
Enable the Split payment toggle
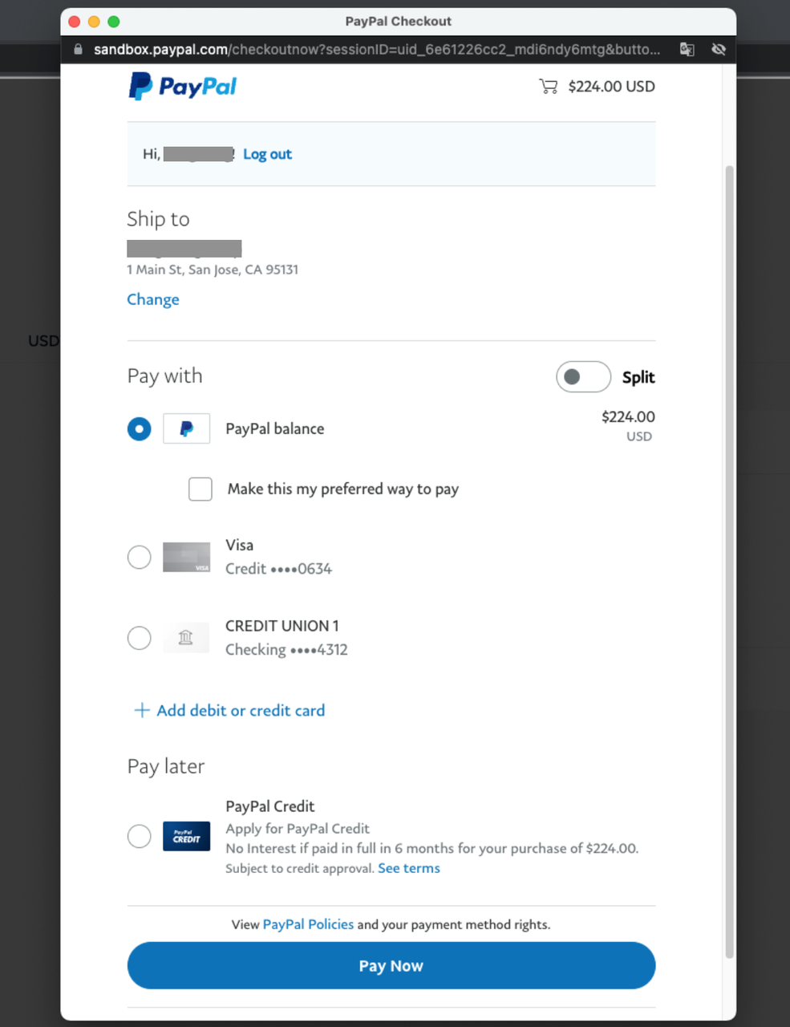(x=584, y=376)
